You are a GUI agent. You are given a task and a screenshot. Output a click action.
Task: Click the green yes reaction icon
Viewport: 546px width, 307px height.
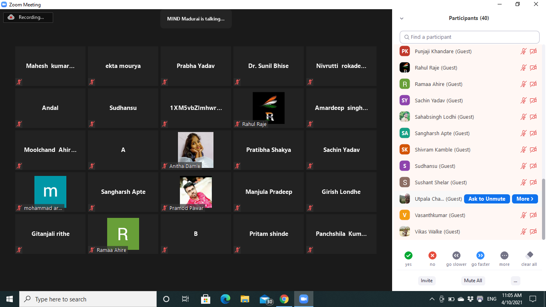click(408, 255)
